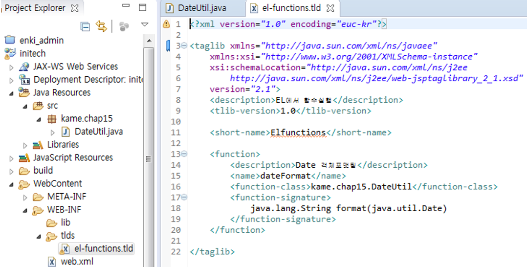Image resolution: width=527 pixels, height=267 pixels.
Task: Click the Java Resources icon
Action: [x=24, y=92]
